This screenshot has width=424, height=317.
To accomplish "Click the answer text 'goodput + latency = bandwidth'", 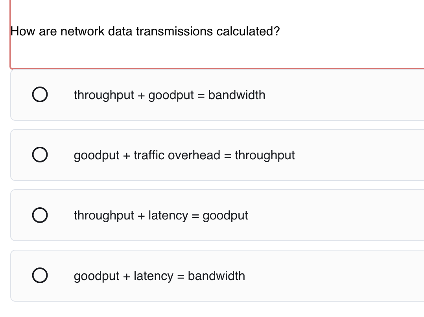I will point(159,275).
